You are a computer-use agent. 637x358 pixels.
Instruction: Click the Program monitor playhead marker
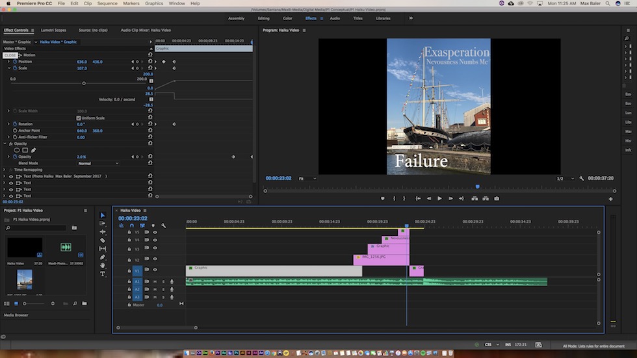[x=478, y=186]
